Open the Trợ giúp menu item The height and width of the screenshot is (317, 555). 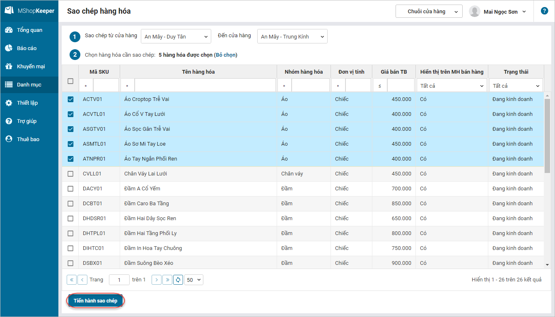pyautogui.click(x=29, y=121)
